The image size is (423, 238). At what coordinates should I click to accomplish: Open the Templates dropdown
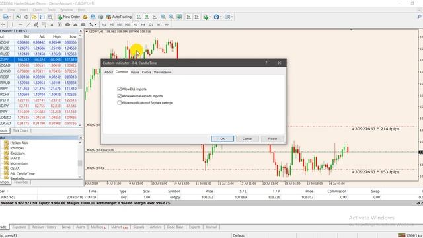(x=229, y=17)
